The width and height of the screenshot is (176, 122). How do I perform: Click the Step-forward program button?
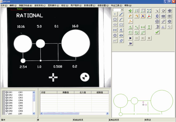tap(143, 38)
